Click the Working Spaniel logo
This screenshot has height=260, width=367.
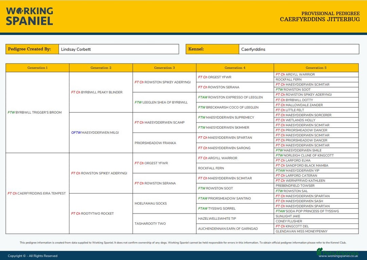30,16
